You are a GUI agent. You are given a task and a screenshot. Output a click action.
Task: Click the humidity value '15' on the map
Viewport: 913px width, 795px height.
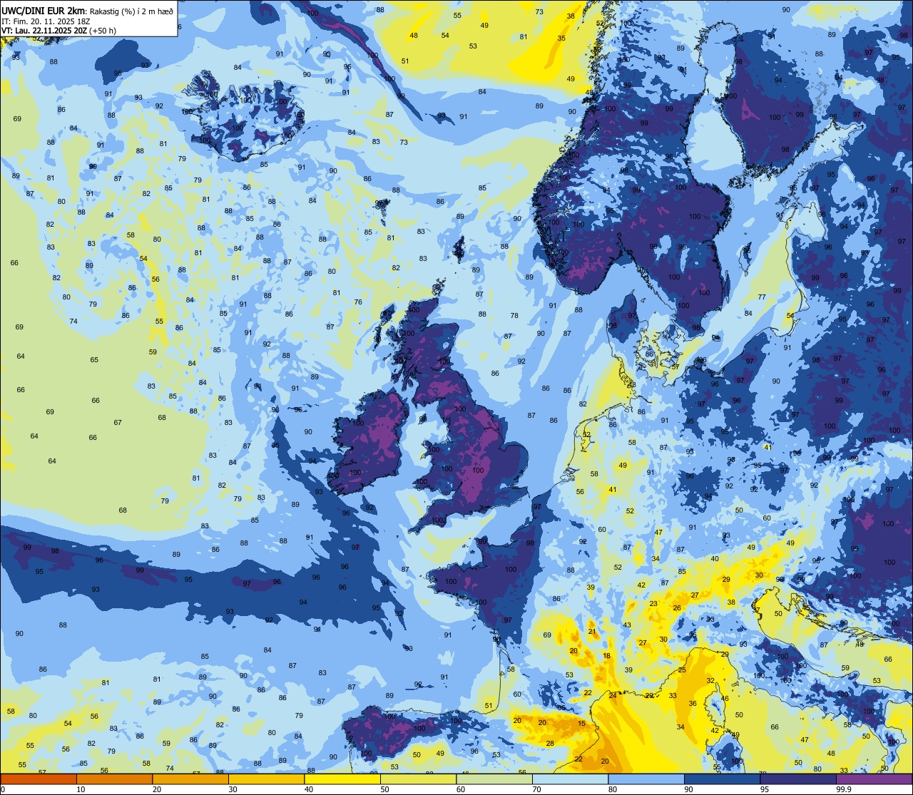pyautogui.click(x=581, y=723)
